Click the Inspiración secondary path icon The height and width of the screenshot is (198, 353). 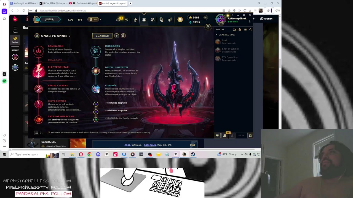[96, 51]
